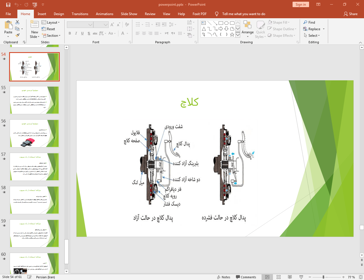The width and height of the screenshot is (364, 280).
Task: Open the Transitions ribbon tab
Action: coord(80,14)
